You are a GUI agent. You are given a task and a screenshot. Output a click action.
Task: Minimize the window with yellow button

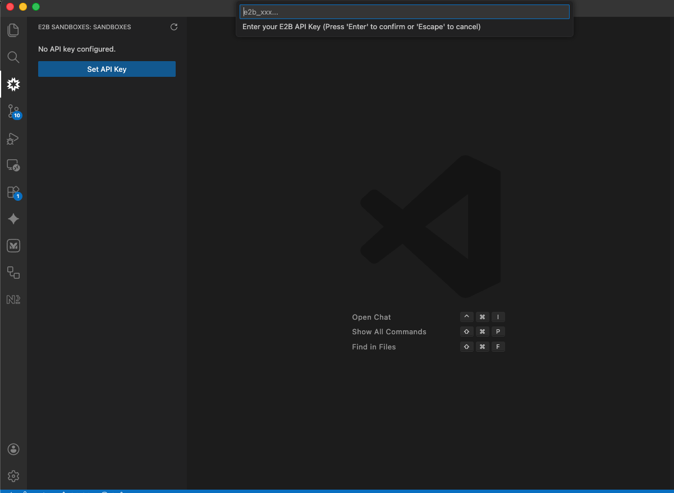coord(23,7)
